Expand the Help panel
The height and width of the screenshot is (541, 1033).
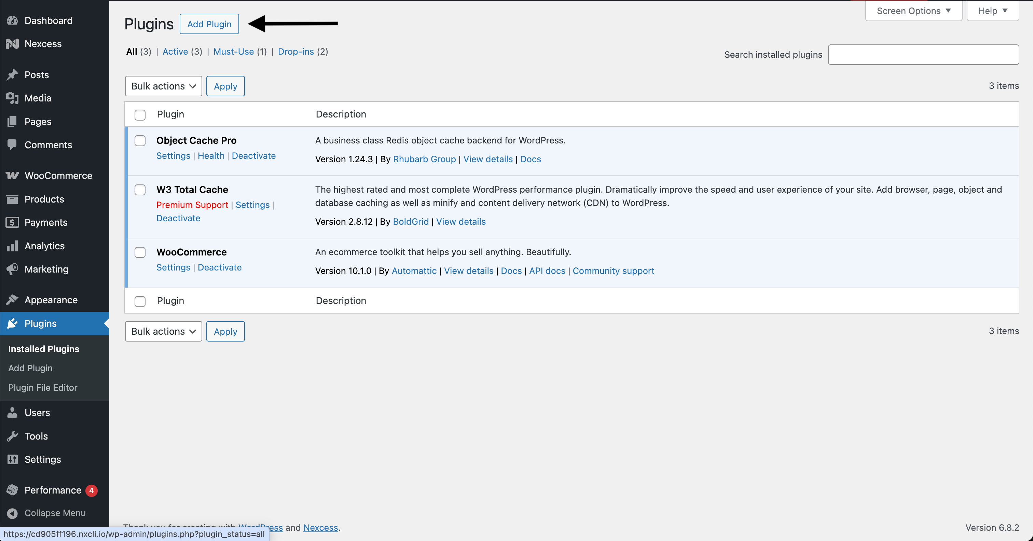pyautogui.click(x=992, y=11)
